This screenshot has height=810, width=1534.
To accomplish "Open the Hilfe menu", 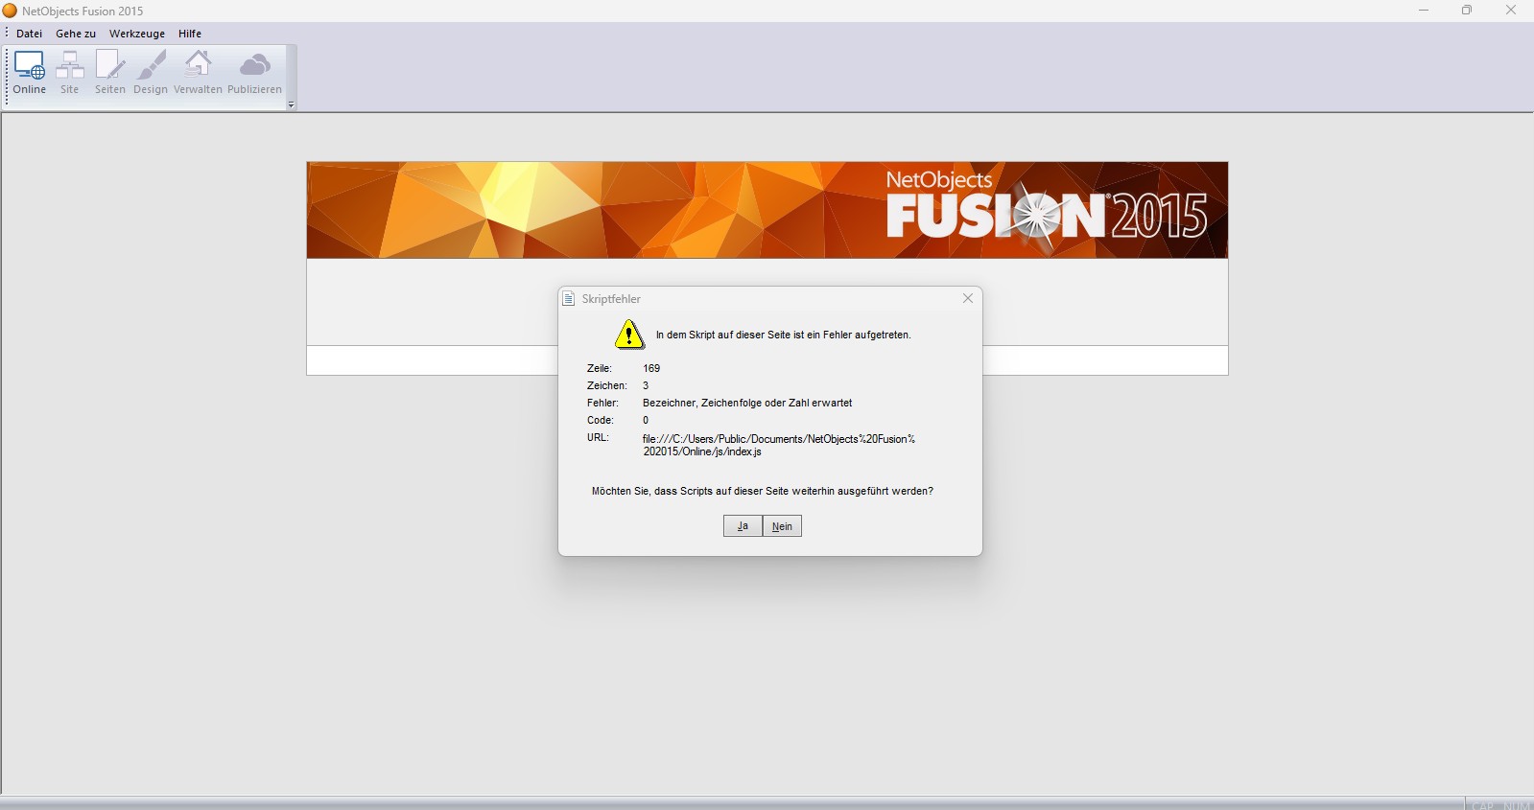I will (190, 34).
